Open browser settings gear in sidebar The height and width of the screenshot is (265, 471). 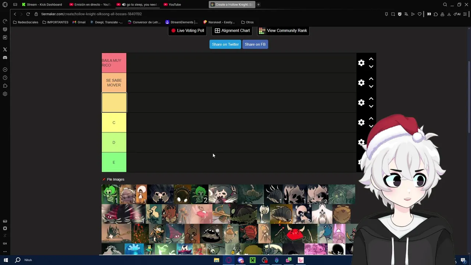click(x=5, y=94)
